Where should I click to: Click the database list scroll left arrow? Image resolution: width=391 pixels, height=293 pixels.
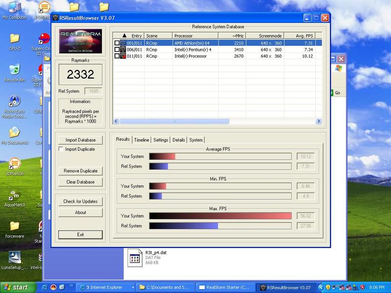point(116,121)
